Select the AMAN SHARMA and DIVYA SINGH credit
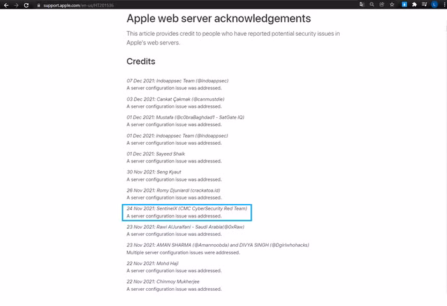447x306 pixels. click(x=218, y=245)
